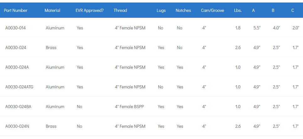Click the 2.0" dimension C cell
This screenshot has height=139, width=303.
(296, 28)
